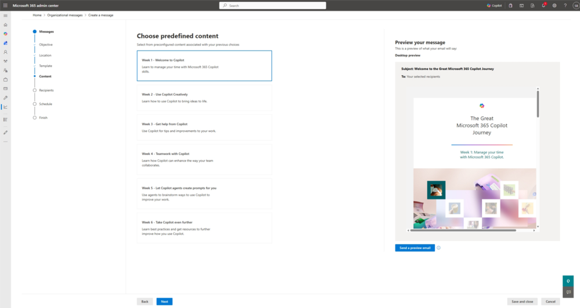
Task: Open the Home icon in left sidebar
Action: click(5, 25)
